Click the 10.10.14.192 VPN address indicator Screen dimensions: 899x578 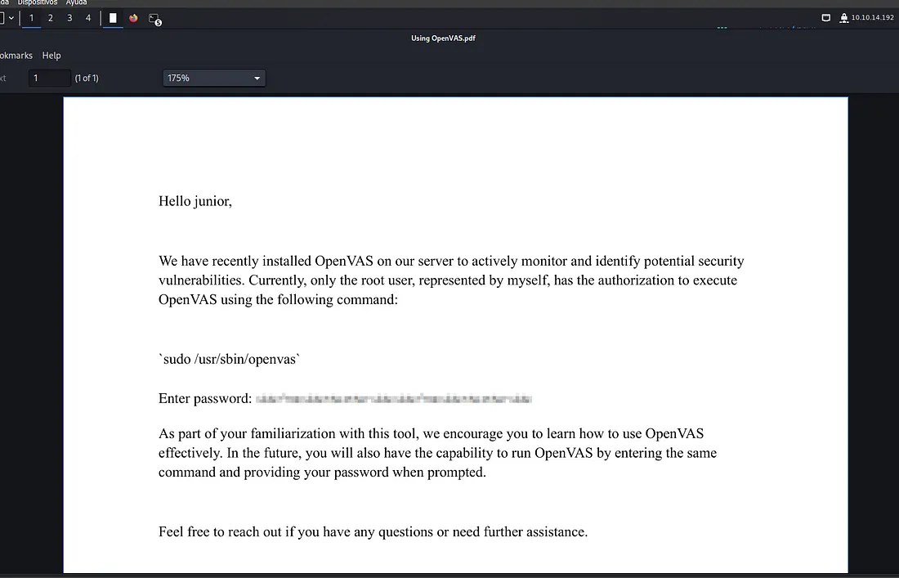pyautogui.click(x=872, y=18)
